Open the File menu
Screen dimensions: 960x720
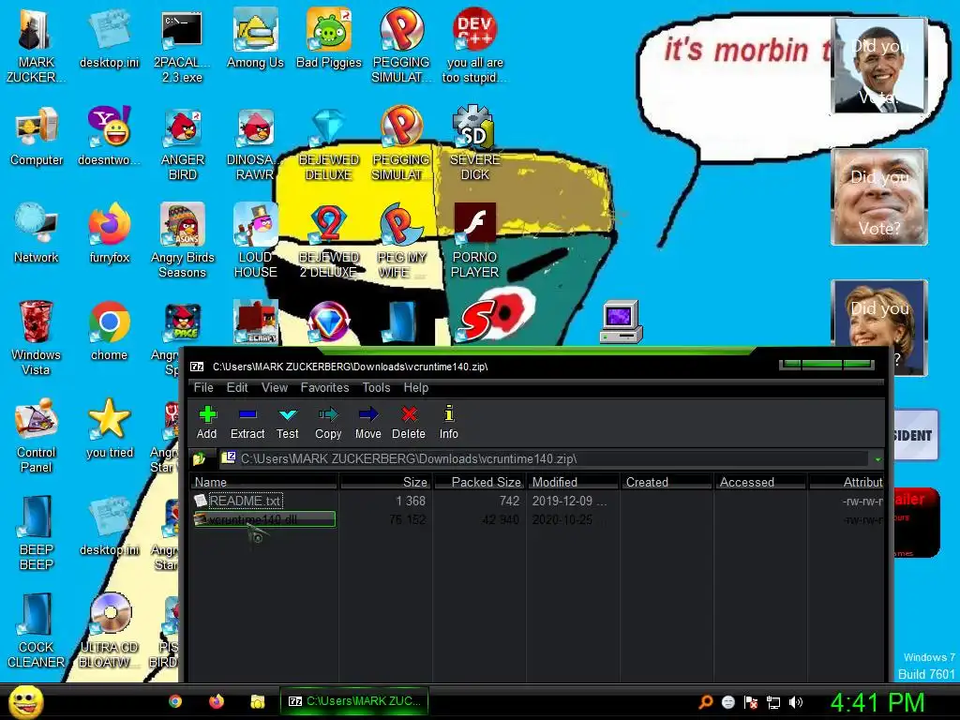pyautogui.click(x=203, y=387)
